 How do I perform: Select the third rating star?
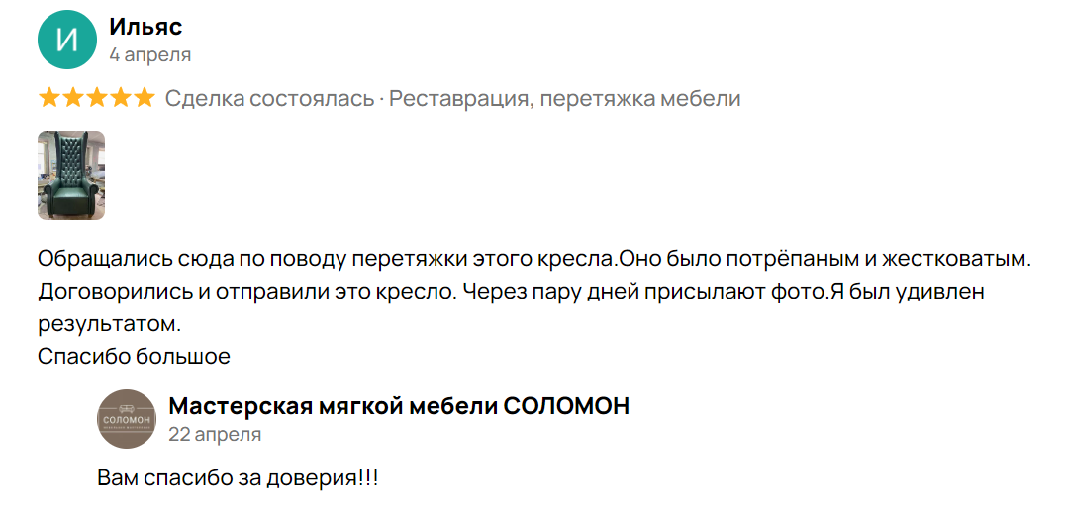coord(97,99)
